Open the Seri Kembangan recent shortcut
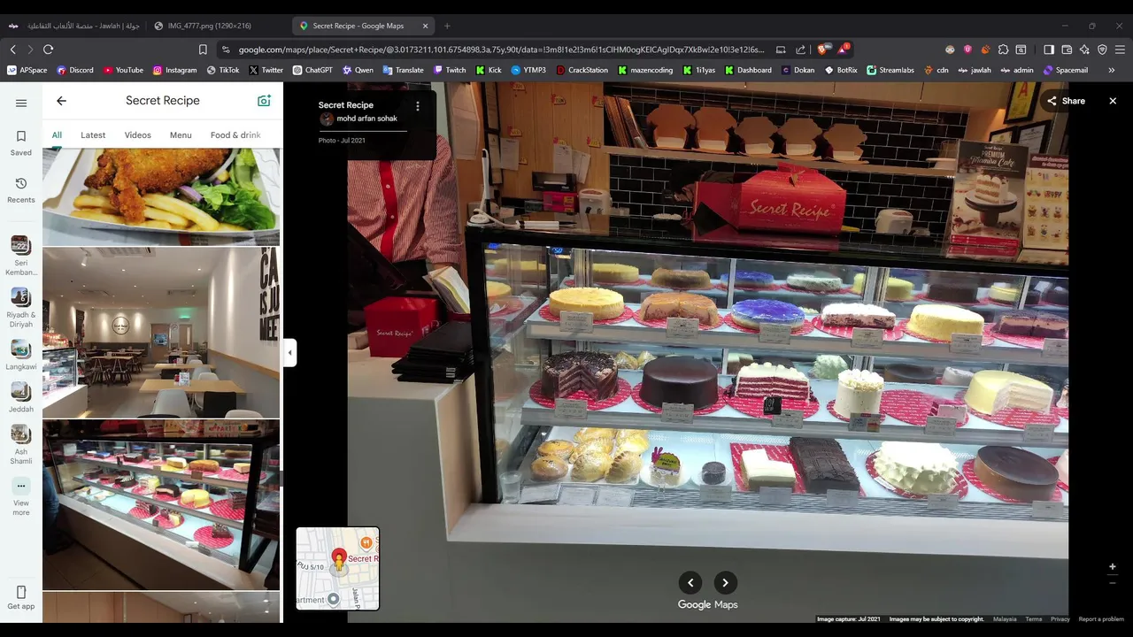Image resolution: width=1133 pixels, height=637 pixels. (21, 257)
